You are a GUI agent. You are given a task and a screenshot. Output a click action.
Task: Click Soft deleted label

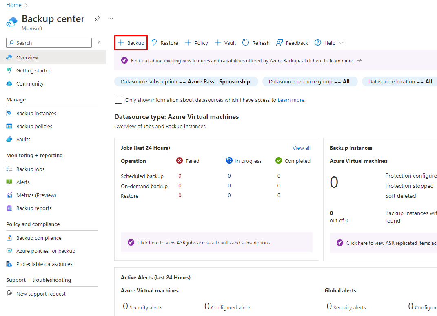[x=401, y=196]
